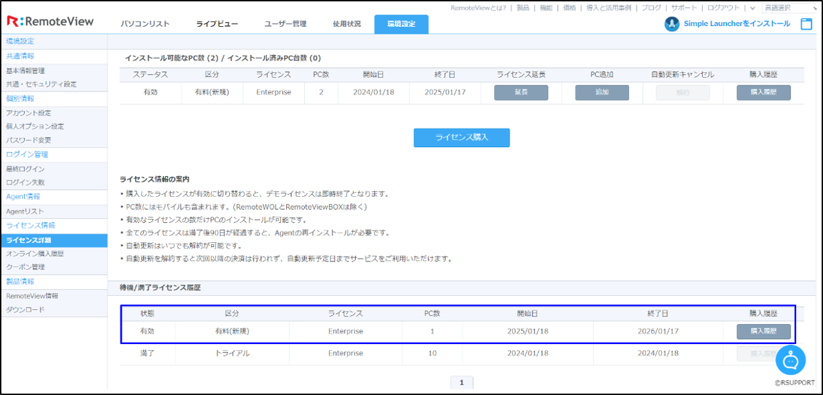Click the 満了 status cell
Image resolution: width=823 pixels, height=395 pixels.
[x=147, y=353]
